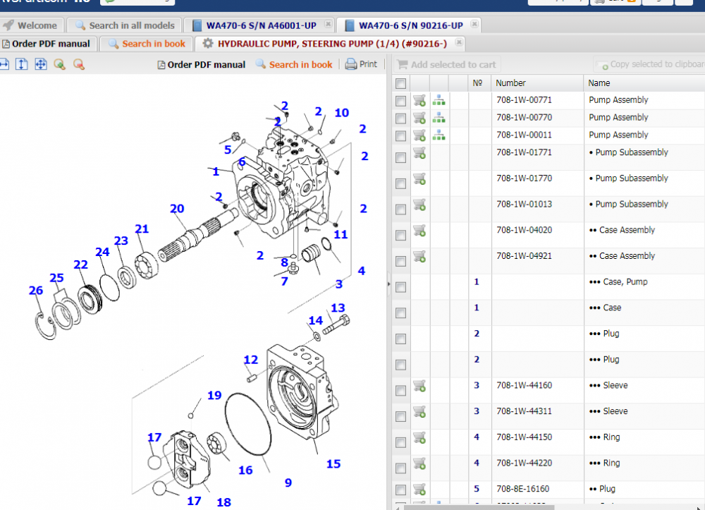Switch to WA470-6 S/N A46001-UP tab
The height and width of the screenshot is (510, 705).
261,25
